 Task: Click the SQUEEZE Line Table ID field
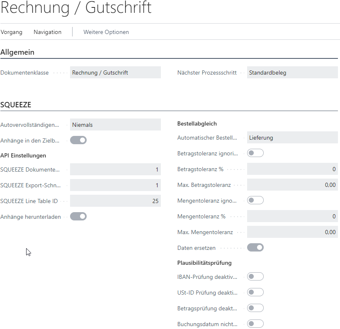(x=115, y=201)
